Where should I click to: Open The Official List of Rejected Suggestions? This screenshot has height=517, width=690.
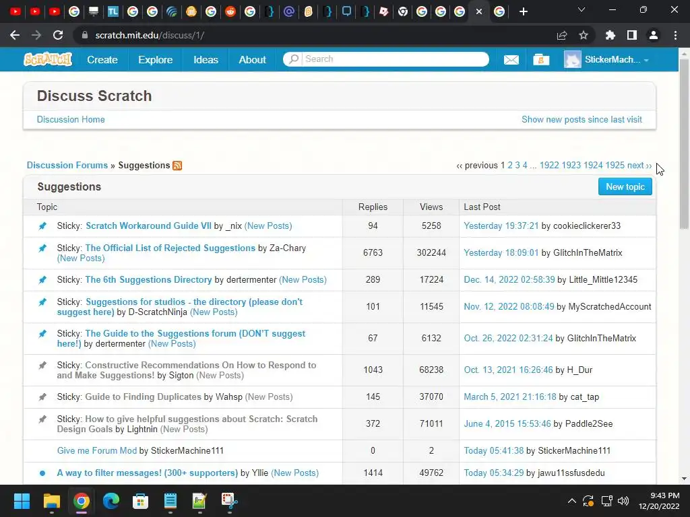170,248
